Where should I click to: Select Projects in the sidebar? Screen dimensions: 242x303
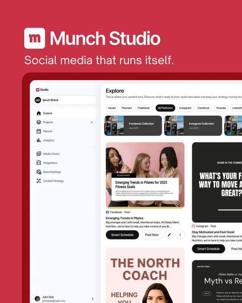tap(65, 122)
